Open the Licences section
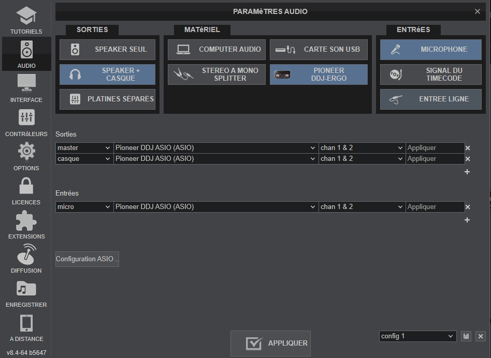The height and width of the screenshot is (358, 491). 26,190
